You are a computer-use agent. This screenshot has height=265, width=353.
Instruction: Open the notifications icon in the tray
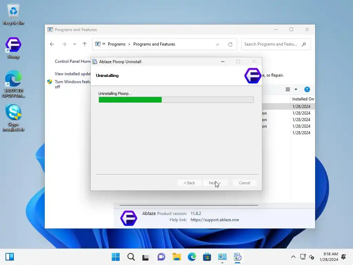(x=344, y=257)
